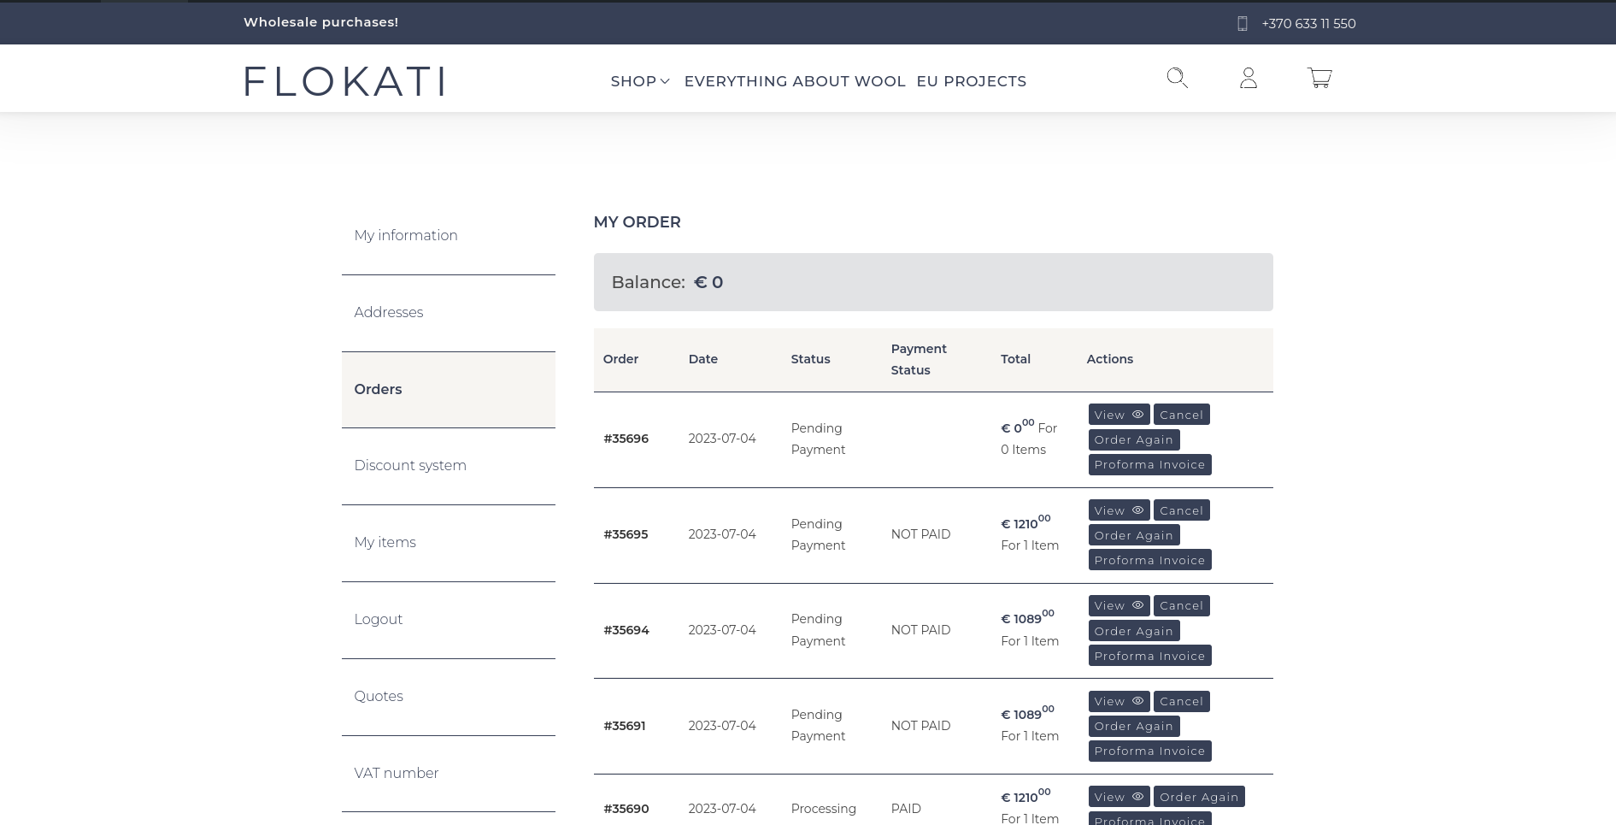
Task: Expand the SHOP dropdown menu
Action: 640,81
